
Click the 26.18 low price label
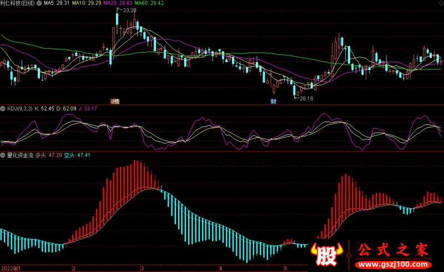[x=306, y=99]
